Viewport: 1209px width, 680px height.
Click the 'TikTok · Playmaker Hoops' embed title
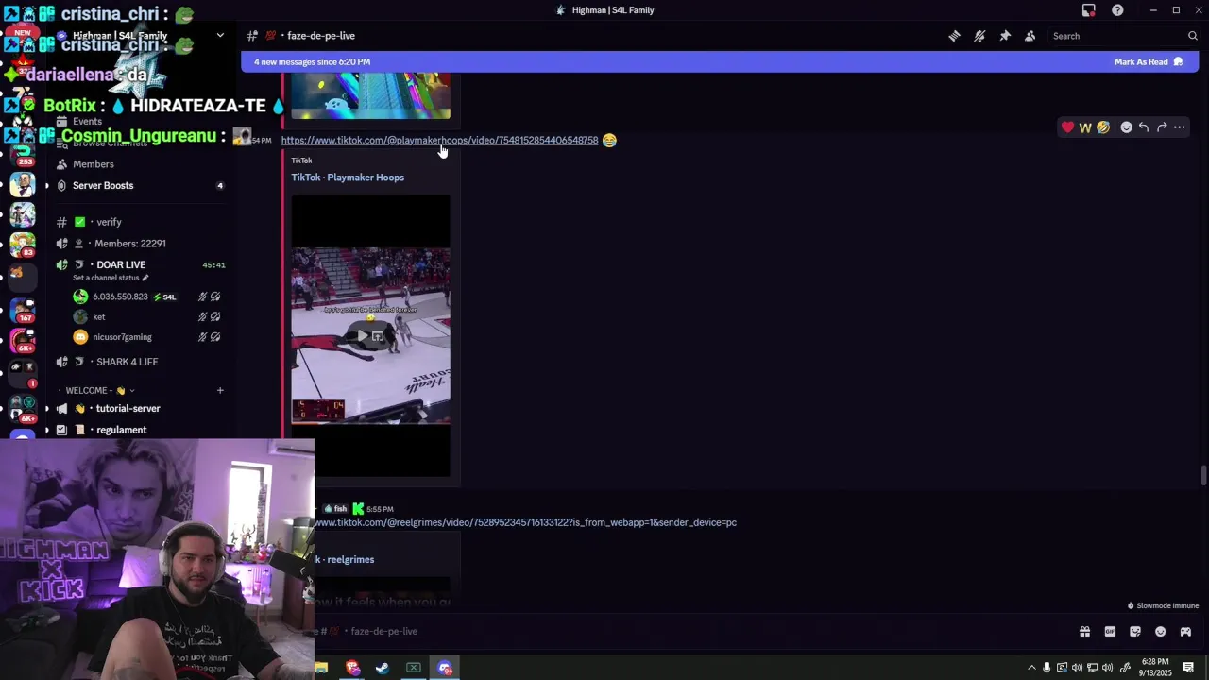[348, 178]
